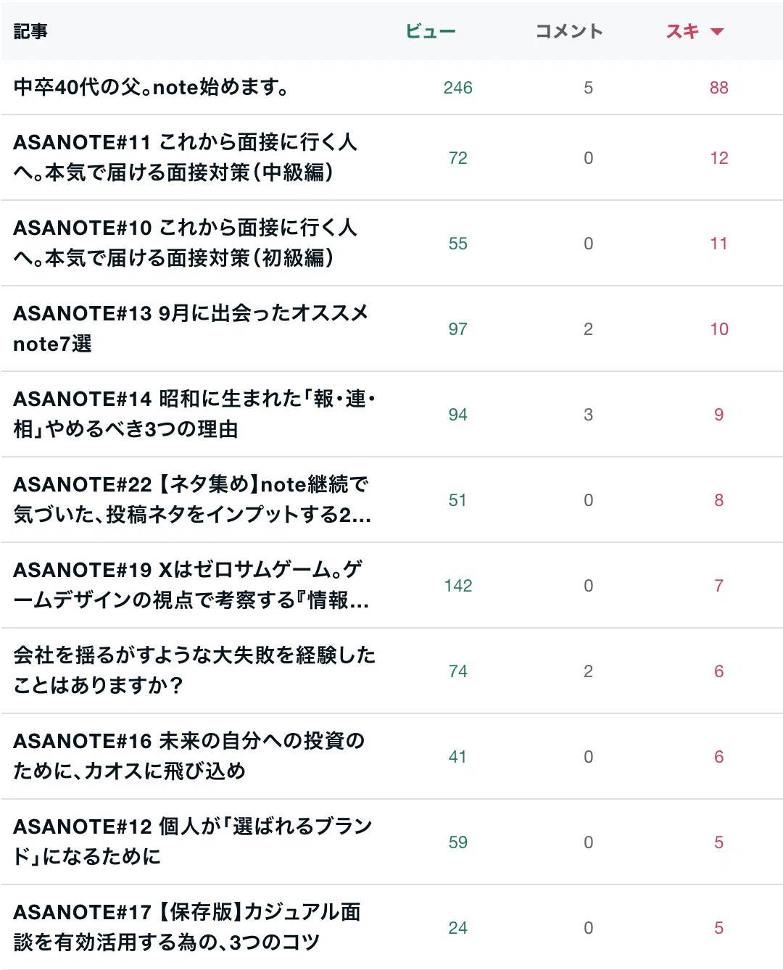Open 会社を揺るがすような大失敗 article
783x970 pixels.
194,671
